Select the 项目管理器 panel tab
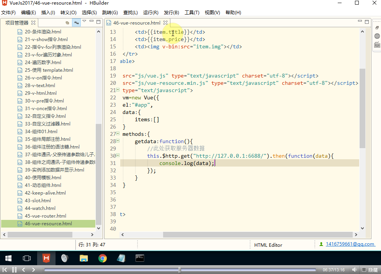Viewport: 381px width, 274px height. (x=17, y=23)
